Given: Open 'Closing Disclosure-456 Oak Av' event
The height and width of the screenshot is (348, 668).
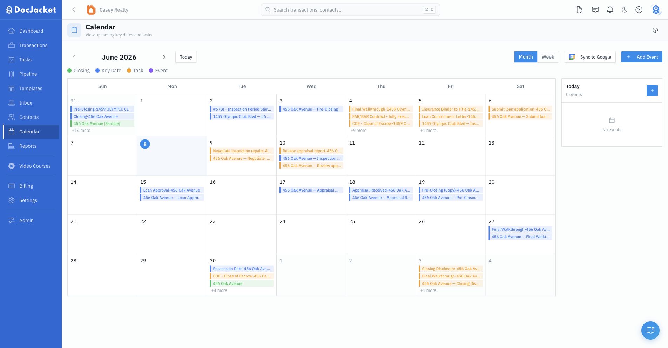Looking at the screenshot, I should click(x=451, y=269).
